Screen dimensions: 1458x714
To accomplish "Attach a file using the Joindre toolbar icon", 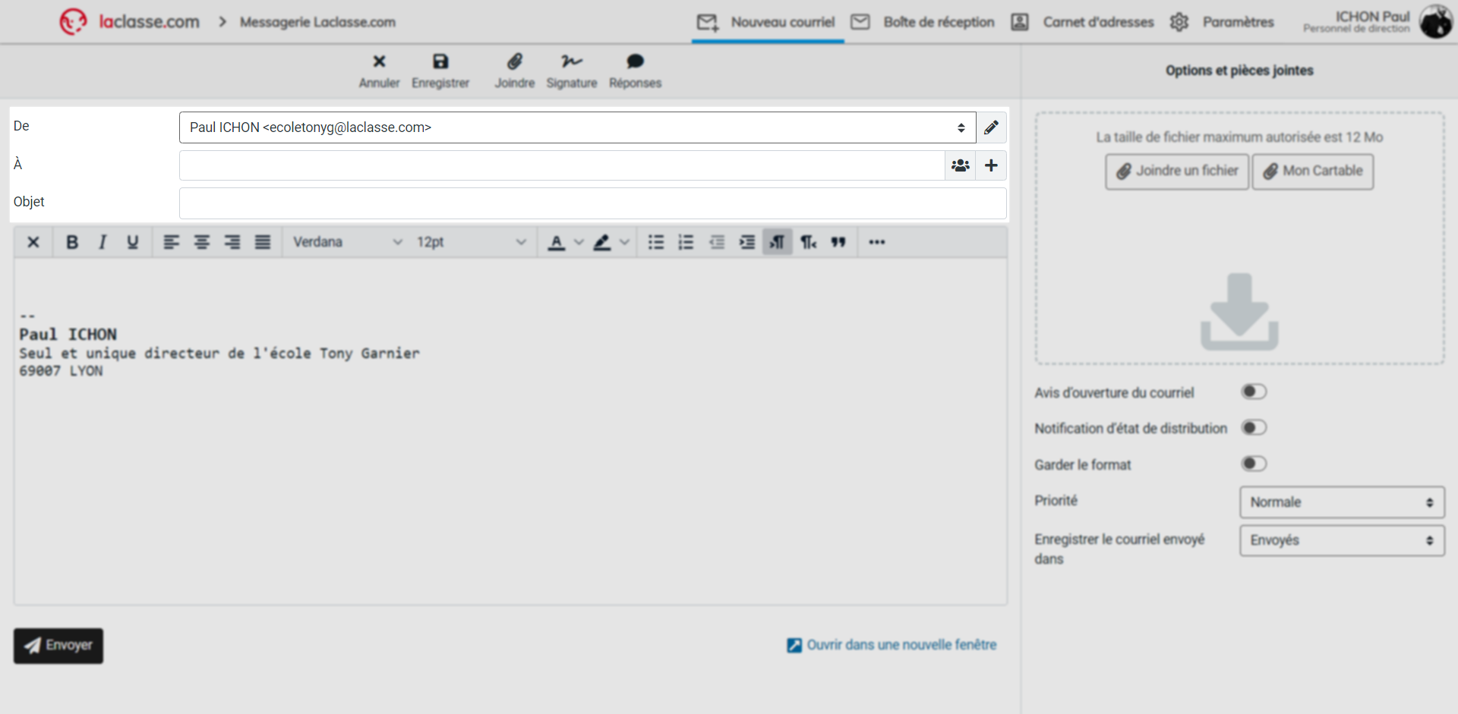I will (514, 71).
